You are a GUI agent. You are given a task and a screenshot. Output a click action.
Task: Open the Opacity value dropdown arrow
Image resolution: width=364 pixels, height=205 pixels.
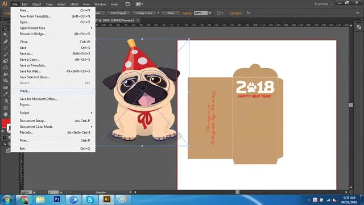click(210, 13)
